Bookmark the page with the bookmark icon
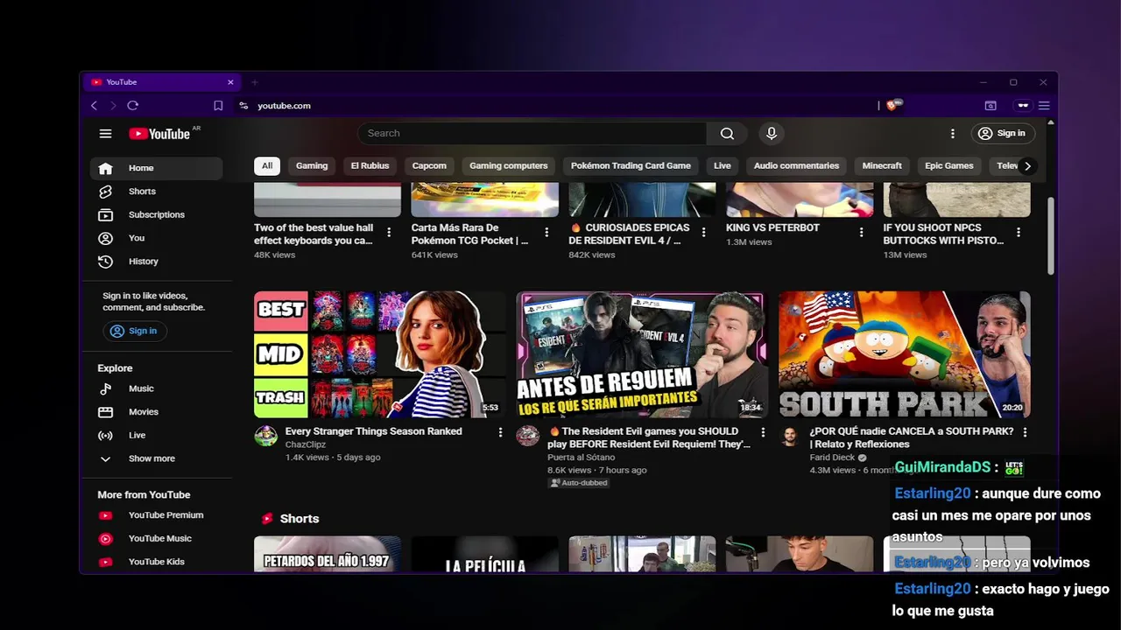Viewport: 1121px width, 630px height. pyautogui.click(x=218, y=106)
